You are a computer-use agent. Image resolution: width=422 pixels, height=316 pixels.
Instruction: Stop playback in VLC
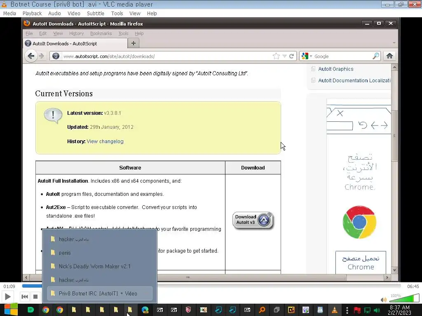tap(35, 297)
